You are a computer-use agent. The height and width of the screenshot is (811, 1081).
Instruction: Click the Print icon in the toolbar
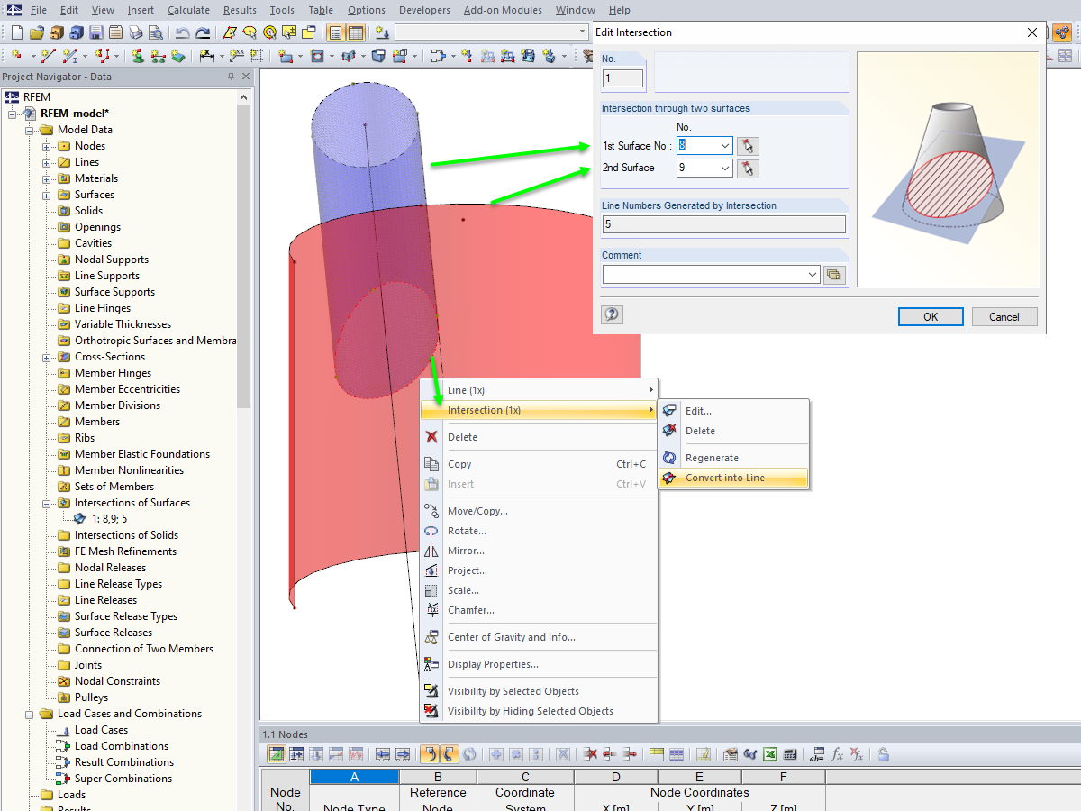coord(135,32)
